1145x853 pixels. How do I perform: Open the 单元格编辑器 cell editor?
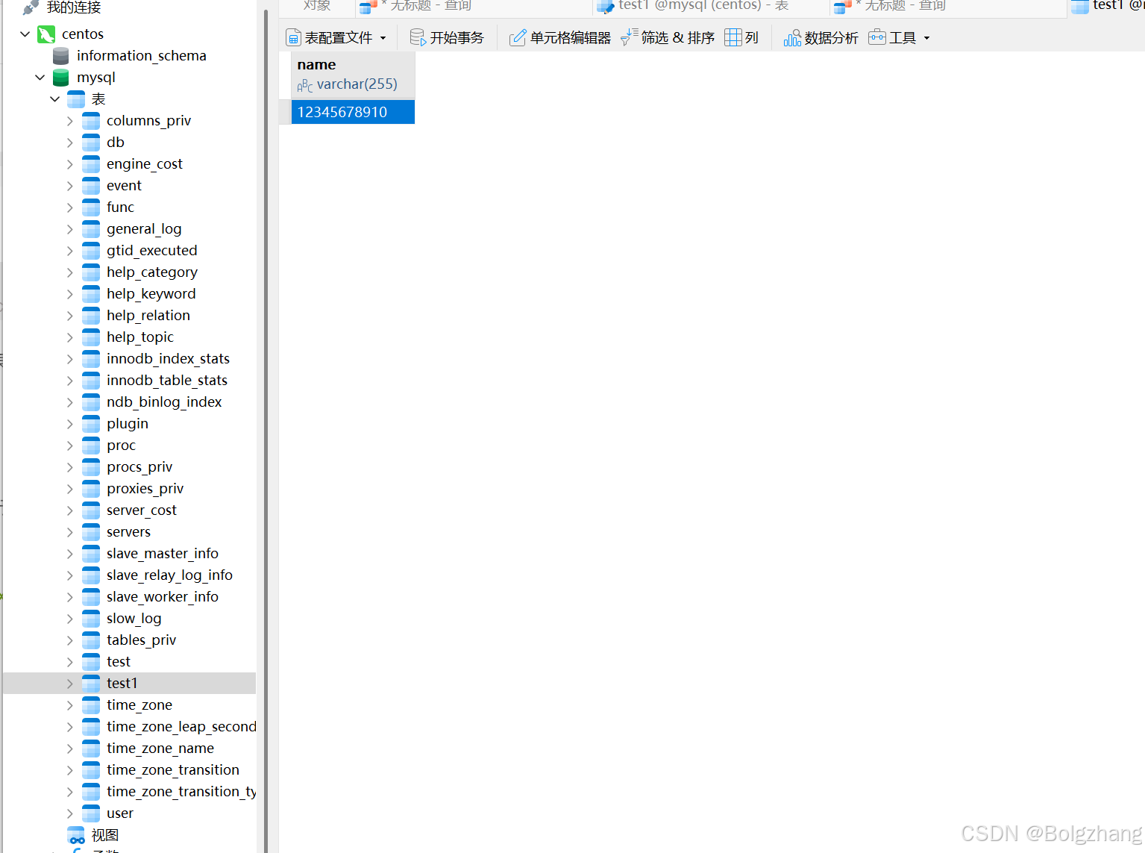pyautogui.click(x=560, y=38)
